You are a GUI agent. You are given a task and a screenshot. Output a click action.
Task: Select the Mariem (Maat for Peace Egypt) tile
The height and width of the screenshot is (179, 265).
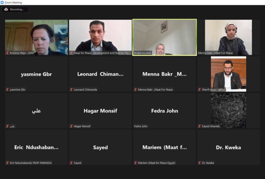pyautogui.click(x=165, y=147)
